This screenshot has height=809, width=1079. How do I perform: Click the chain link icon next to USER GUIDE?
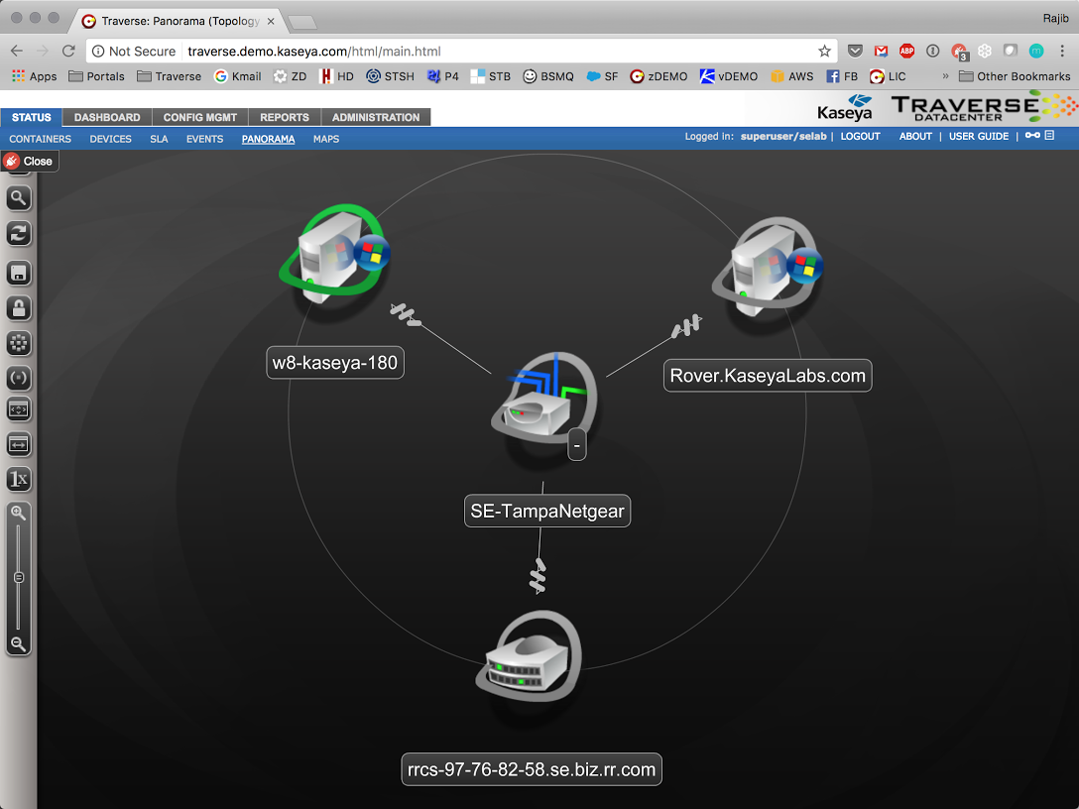[1032, 136]
